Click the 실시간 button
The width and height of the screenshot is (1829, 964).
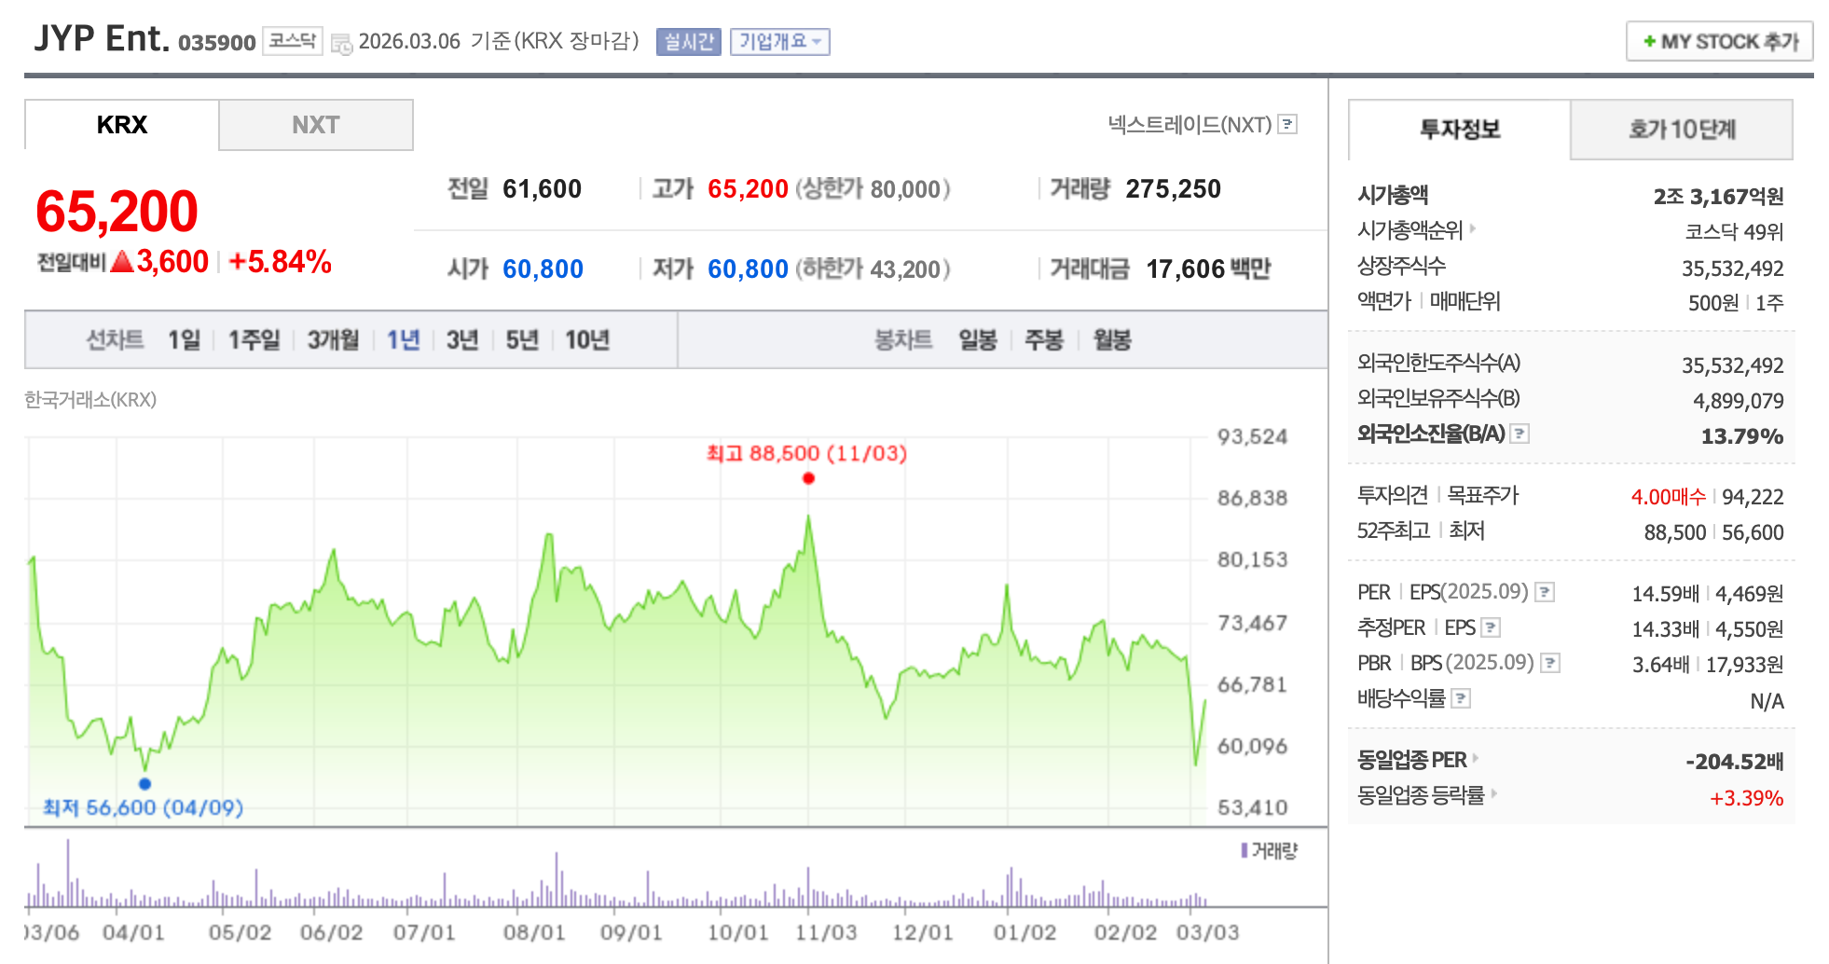[689, 42]
